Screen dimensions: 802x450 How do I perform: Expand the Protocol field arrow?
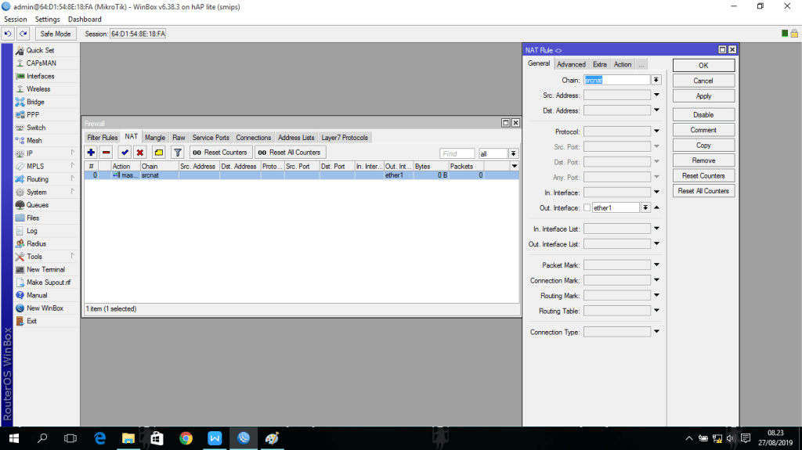(656, 131)
